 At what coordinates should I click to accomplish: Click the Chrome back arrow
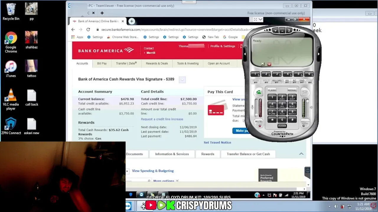click(x=73, y=29)
